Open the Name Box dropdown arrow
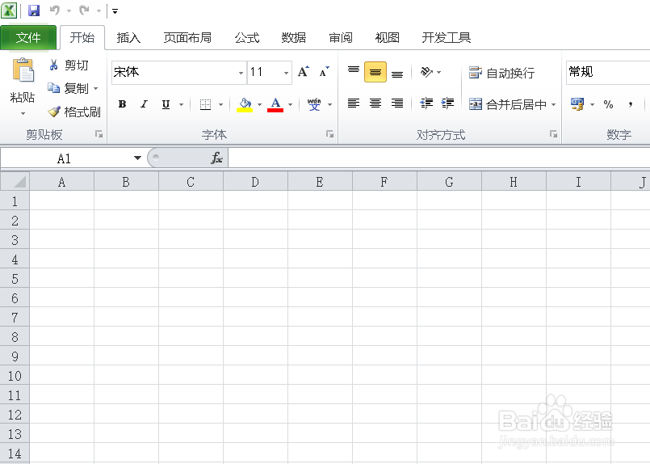 tap(137, 158)
